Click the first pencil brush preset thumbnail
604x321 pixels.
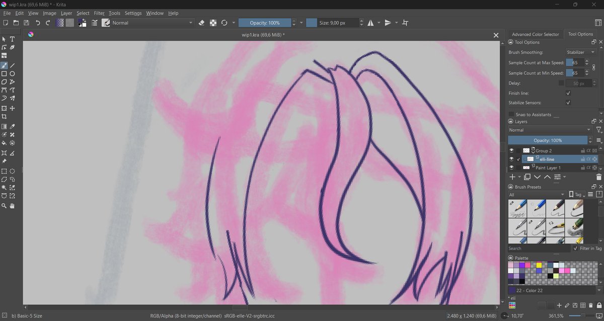click(x=517, y=208)
